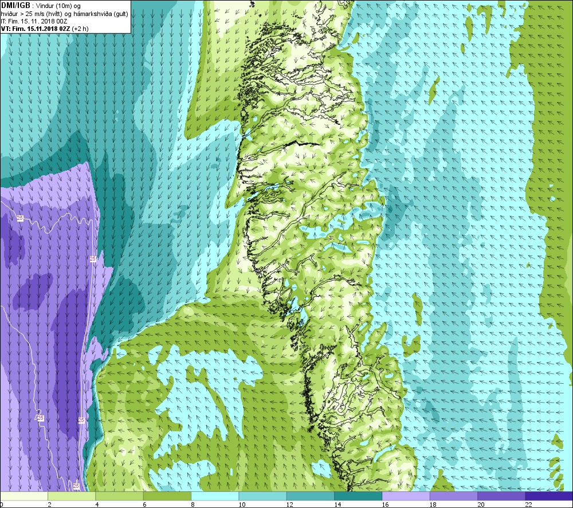Choose the dark teal 14–16 legend swatch
The image size is (573, 508).
coord(358,496)
